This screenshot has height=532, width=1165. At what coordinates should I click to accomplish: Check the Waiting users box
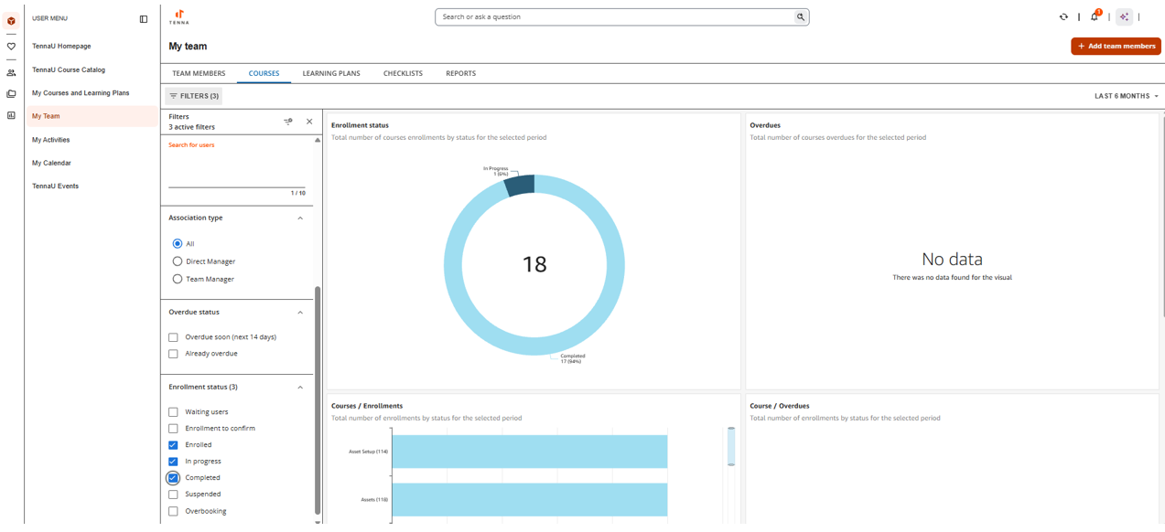[173, 412]
